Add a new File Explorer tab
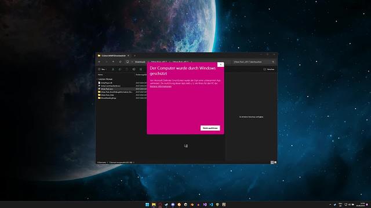 point(134,56)
